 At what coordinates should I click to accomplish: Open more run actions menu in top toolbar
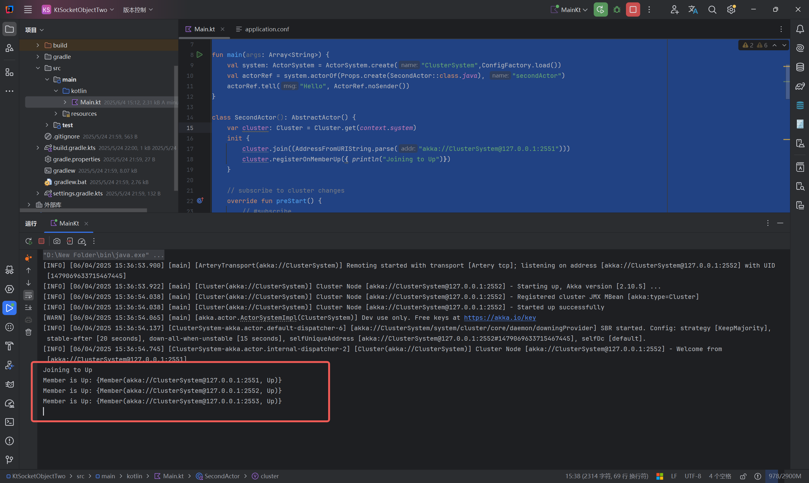click(x=649, y=10)
